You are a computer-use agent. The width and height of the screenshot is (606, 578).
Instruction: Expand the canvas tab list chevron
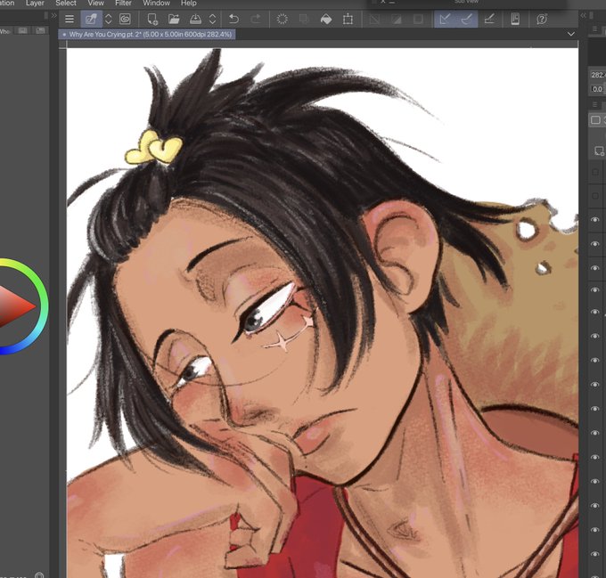tap(571, 34)
